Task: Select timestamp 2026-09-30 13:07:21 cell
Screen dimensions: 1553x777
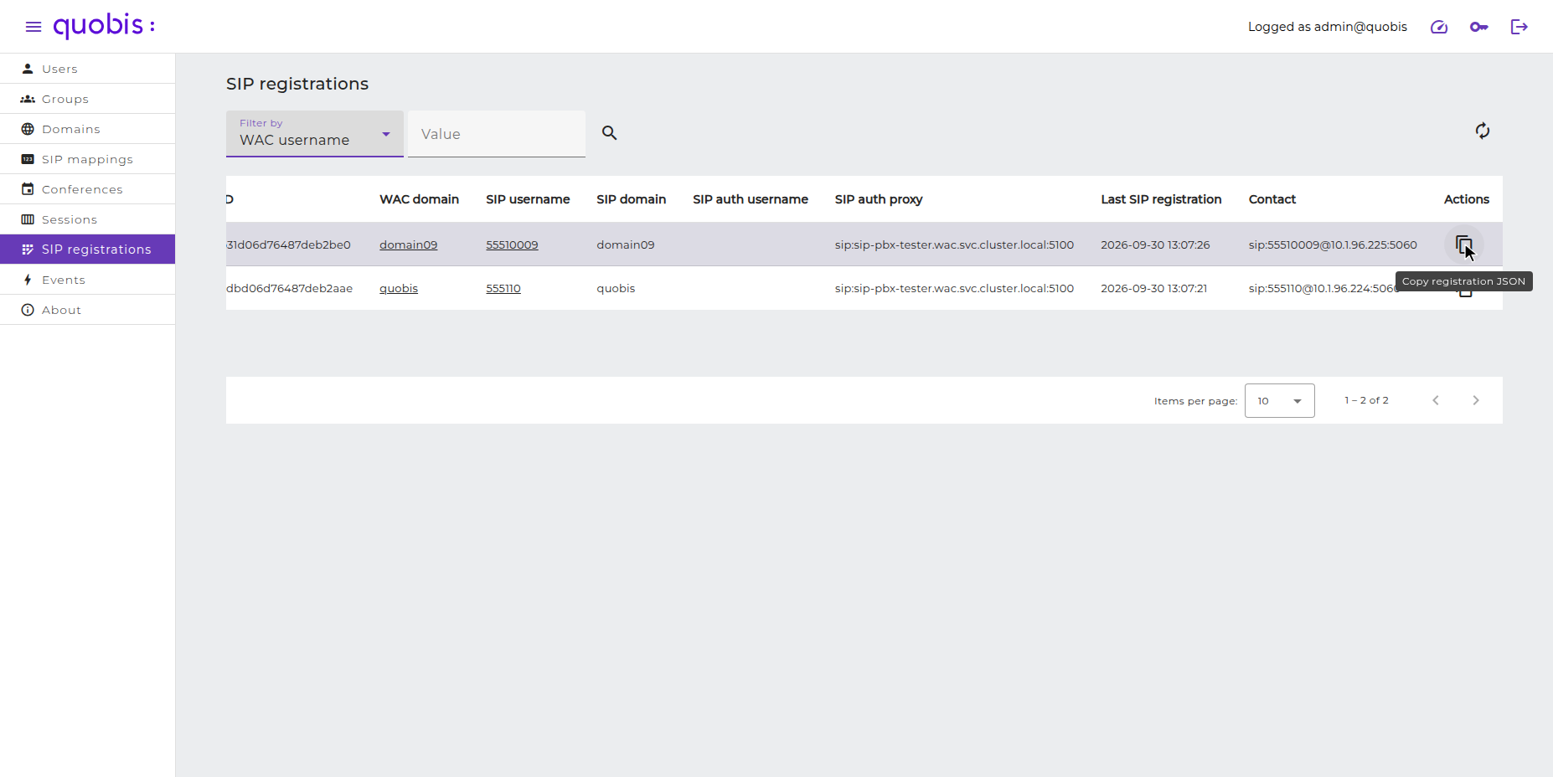Action: click(x=1154, y=288)
